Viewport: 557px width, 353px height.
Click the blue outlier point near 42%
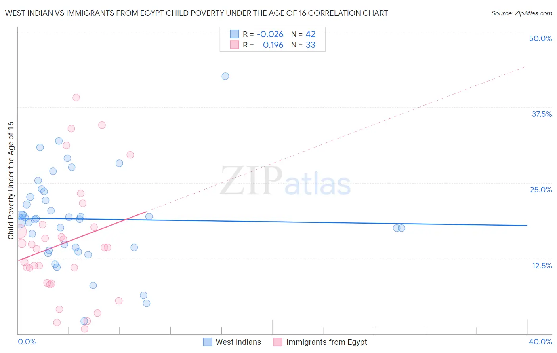[225, 76]
